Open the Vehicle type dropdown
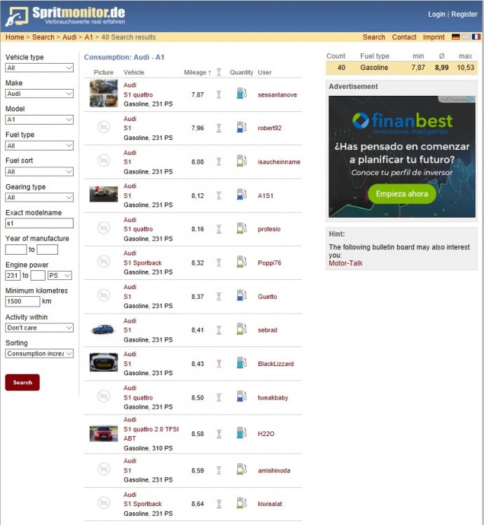484x525 pixels. [39, 68]
